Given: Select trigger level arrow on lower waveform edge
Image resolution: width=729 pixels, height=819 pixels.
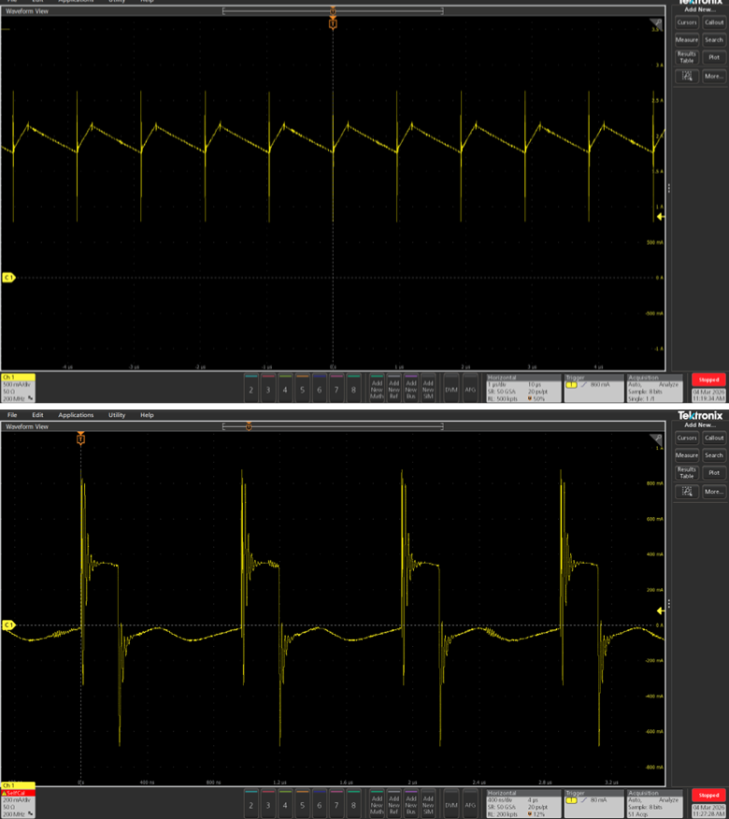Looking at the screenshot, I should (661, 611).
